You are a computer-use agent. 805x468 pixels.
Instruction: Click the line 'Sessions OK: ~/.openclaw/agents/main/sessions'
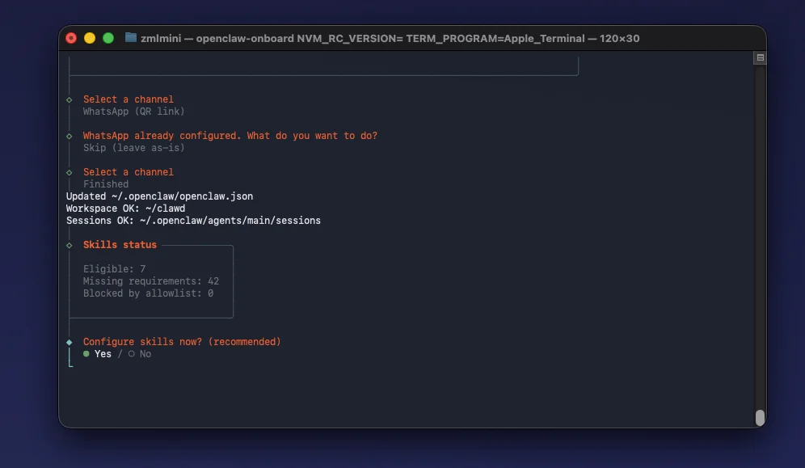[x=193, y=221]
